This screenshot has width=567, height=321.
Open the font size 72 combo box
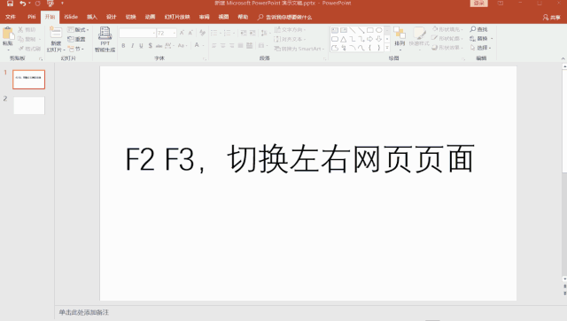(x=167, y=33)
